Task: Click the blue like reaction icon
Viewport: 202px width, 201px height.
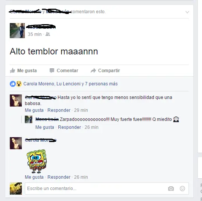Action: coord(13,84)
